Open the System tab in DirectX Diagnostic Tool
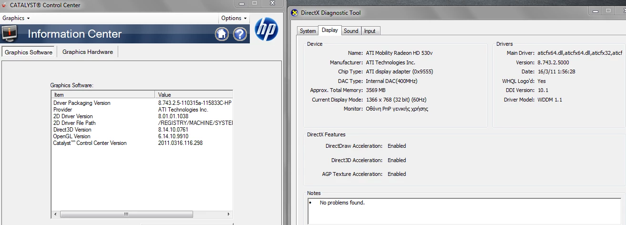Screen dimensions: 626x225 coord(308,31)
